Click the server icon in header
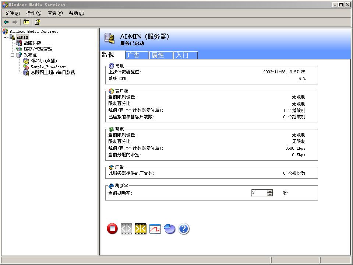Viewport: 353px width, 265px height. [110, 38]
